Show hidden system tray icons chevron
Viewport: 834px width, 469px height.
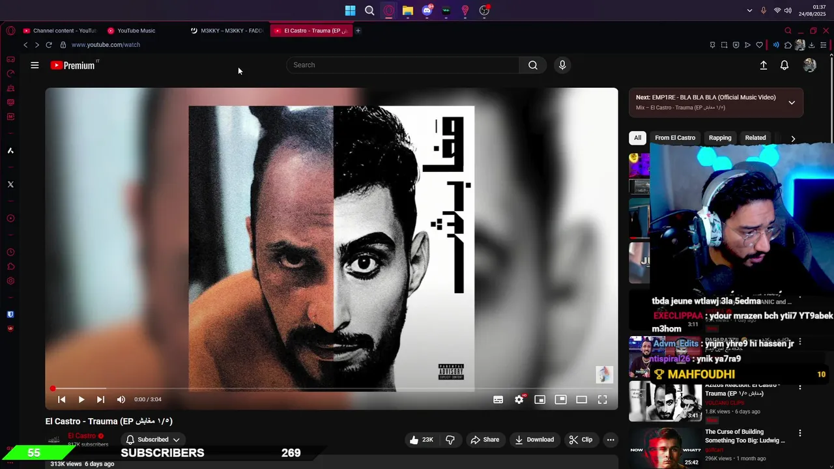[749, 10]
